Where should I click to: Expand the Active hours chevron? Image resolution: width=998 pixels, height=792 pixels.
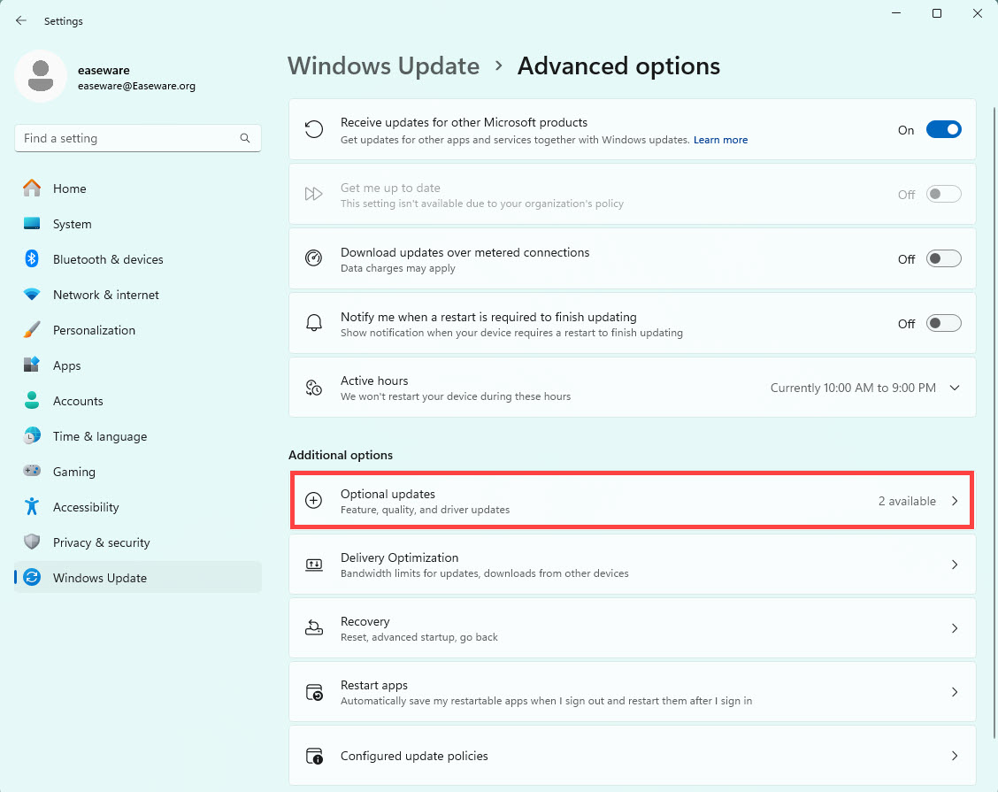coord(955,388)
